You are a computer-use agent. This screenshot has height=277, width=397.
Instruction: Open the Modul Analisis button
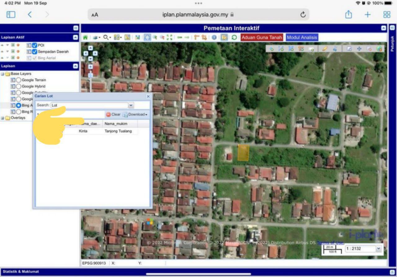point(302,37)
